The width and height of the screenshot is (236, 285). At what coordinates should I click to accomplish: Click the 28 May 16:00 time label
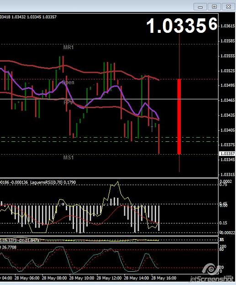[164, 278]
